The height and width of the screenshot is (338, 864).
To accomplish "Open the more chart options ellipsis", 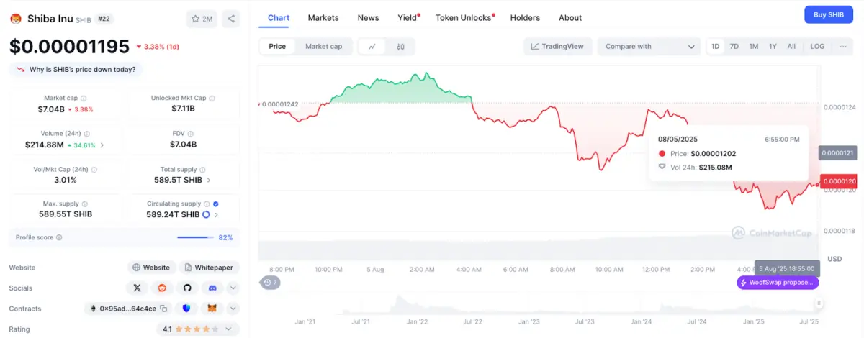I will [x=843, y=46].
